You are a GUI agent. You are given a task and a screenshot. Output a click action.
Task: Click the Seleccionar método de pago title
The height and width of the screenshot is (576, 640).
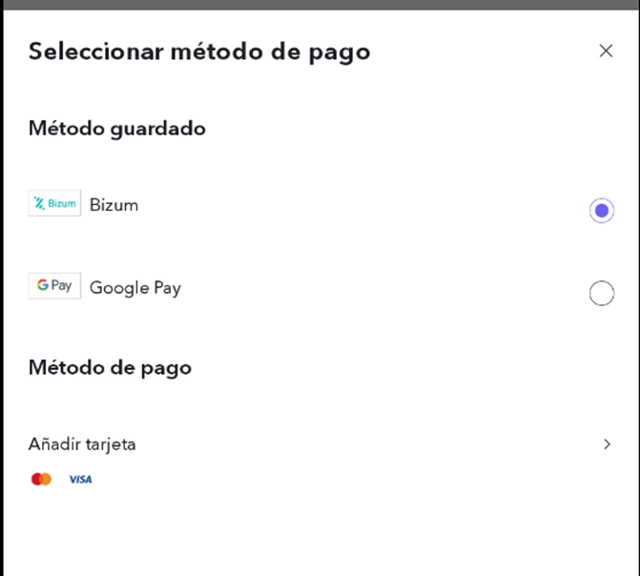[198, 51]
